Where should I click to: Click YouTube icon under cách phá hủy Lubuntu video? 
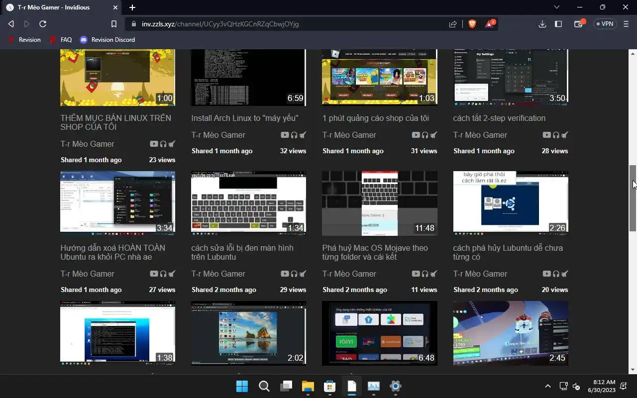point(546,274)
